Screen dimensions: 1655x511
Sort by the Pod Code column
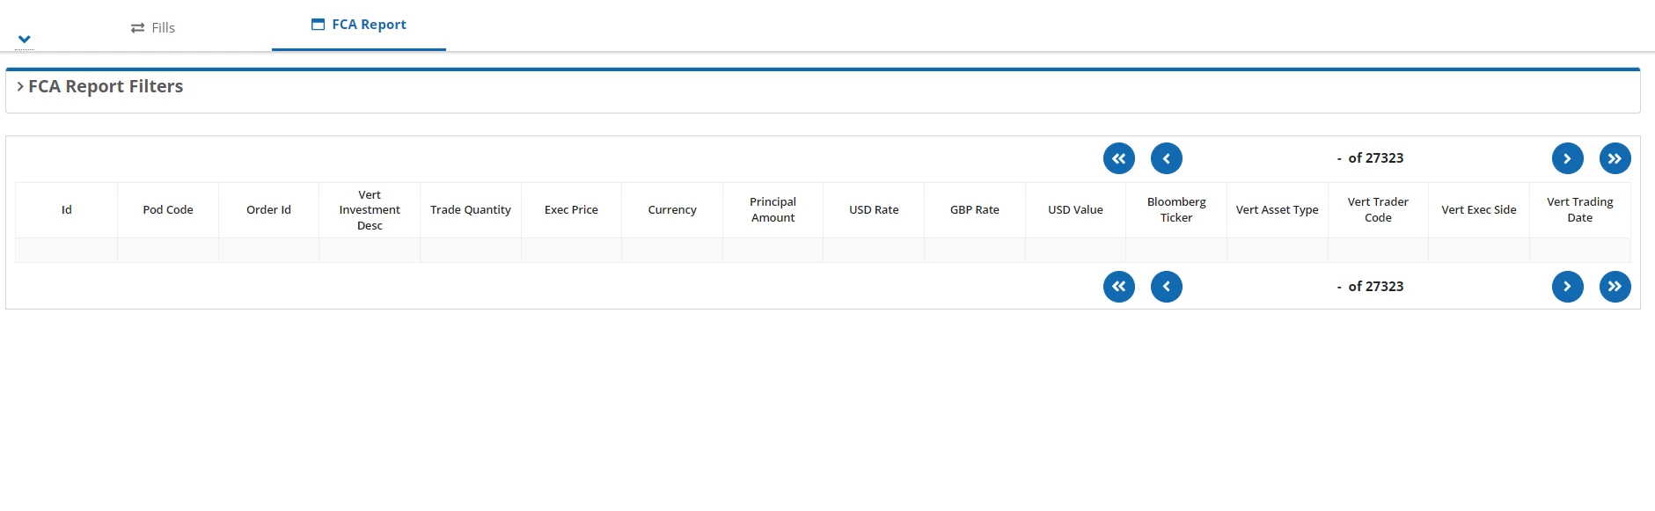click(x=168, y=210)
